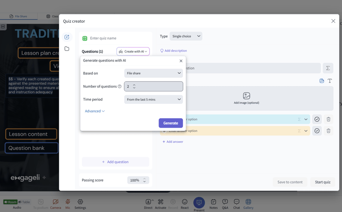This screenshot has width=342, height=212.
Task: Add an optional image to the question
Action: click(247, 98)
